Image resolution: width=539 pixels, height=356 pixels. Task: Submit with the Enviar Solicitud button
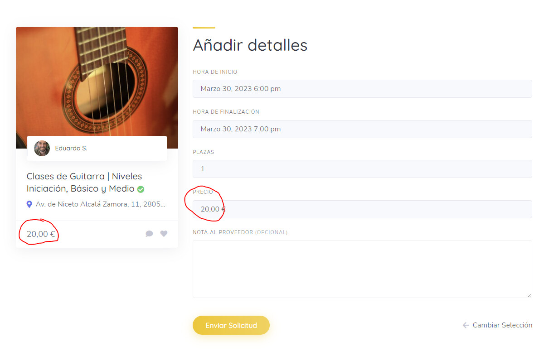click(x=231, y=325)
